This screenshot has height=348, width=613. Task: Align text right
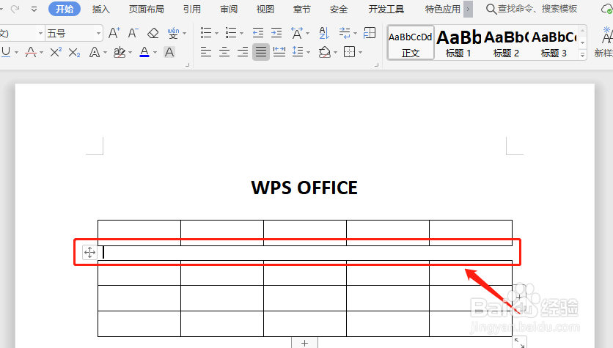point(243,52)
